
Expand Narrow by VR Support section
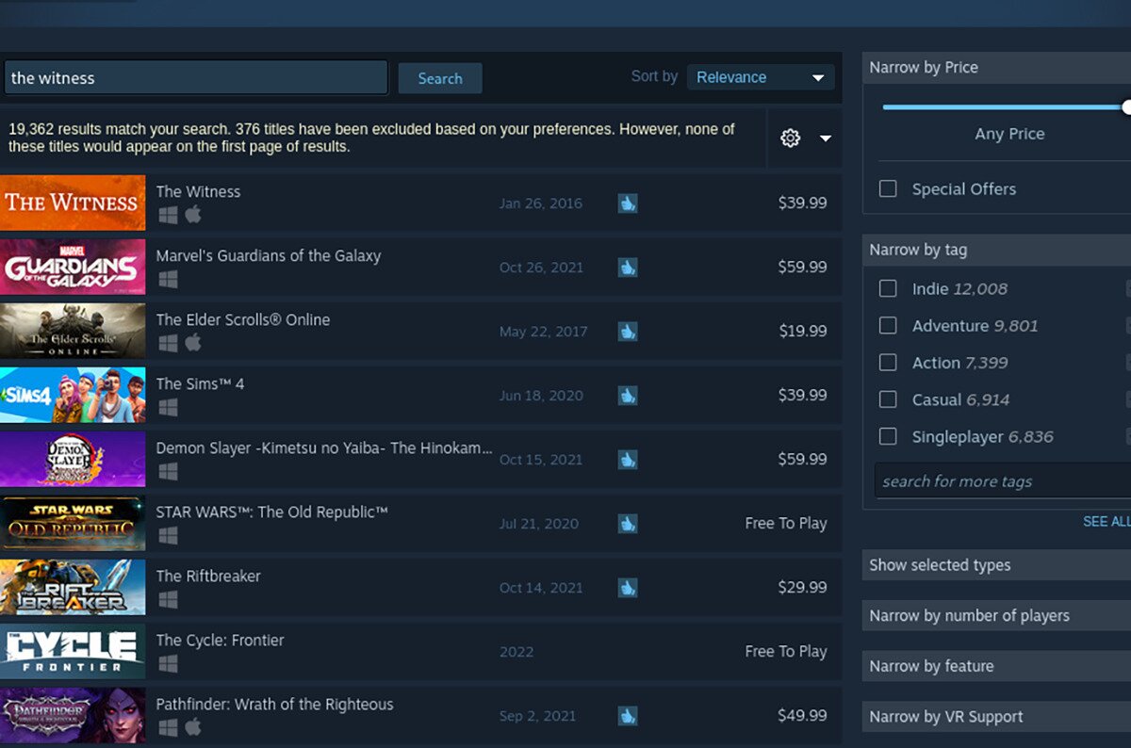coord(996,717)
